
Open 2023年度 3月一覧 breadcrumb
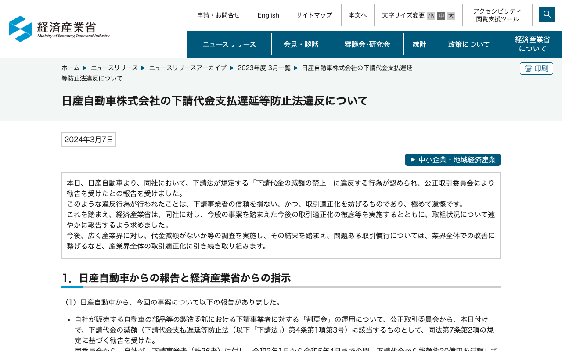click(x=264, y=68)
